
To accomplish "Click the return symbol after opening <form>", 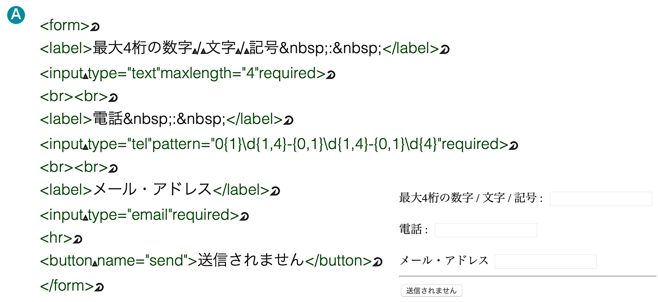I will point(95,26).
